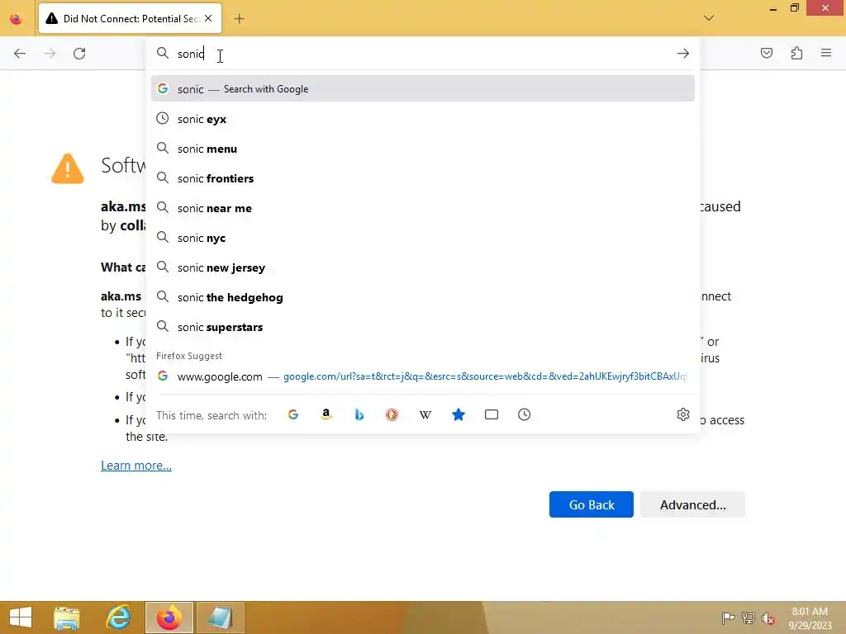Click the go arrow in address bar
This screenshot has width=846, height=634.
click(683, 54)
